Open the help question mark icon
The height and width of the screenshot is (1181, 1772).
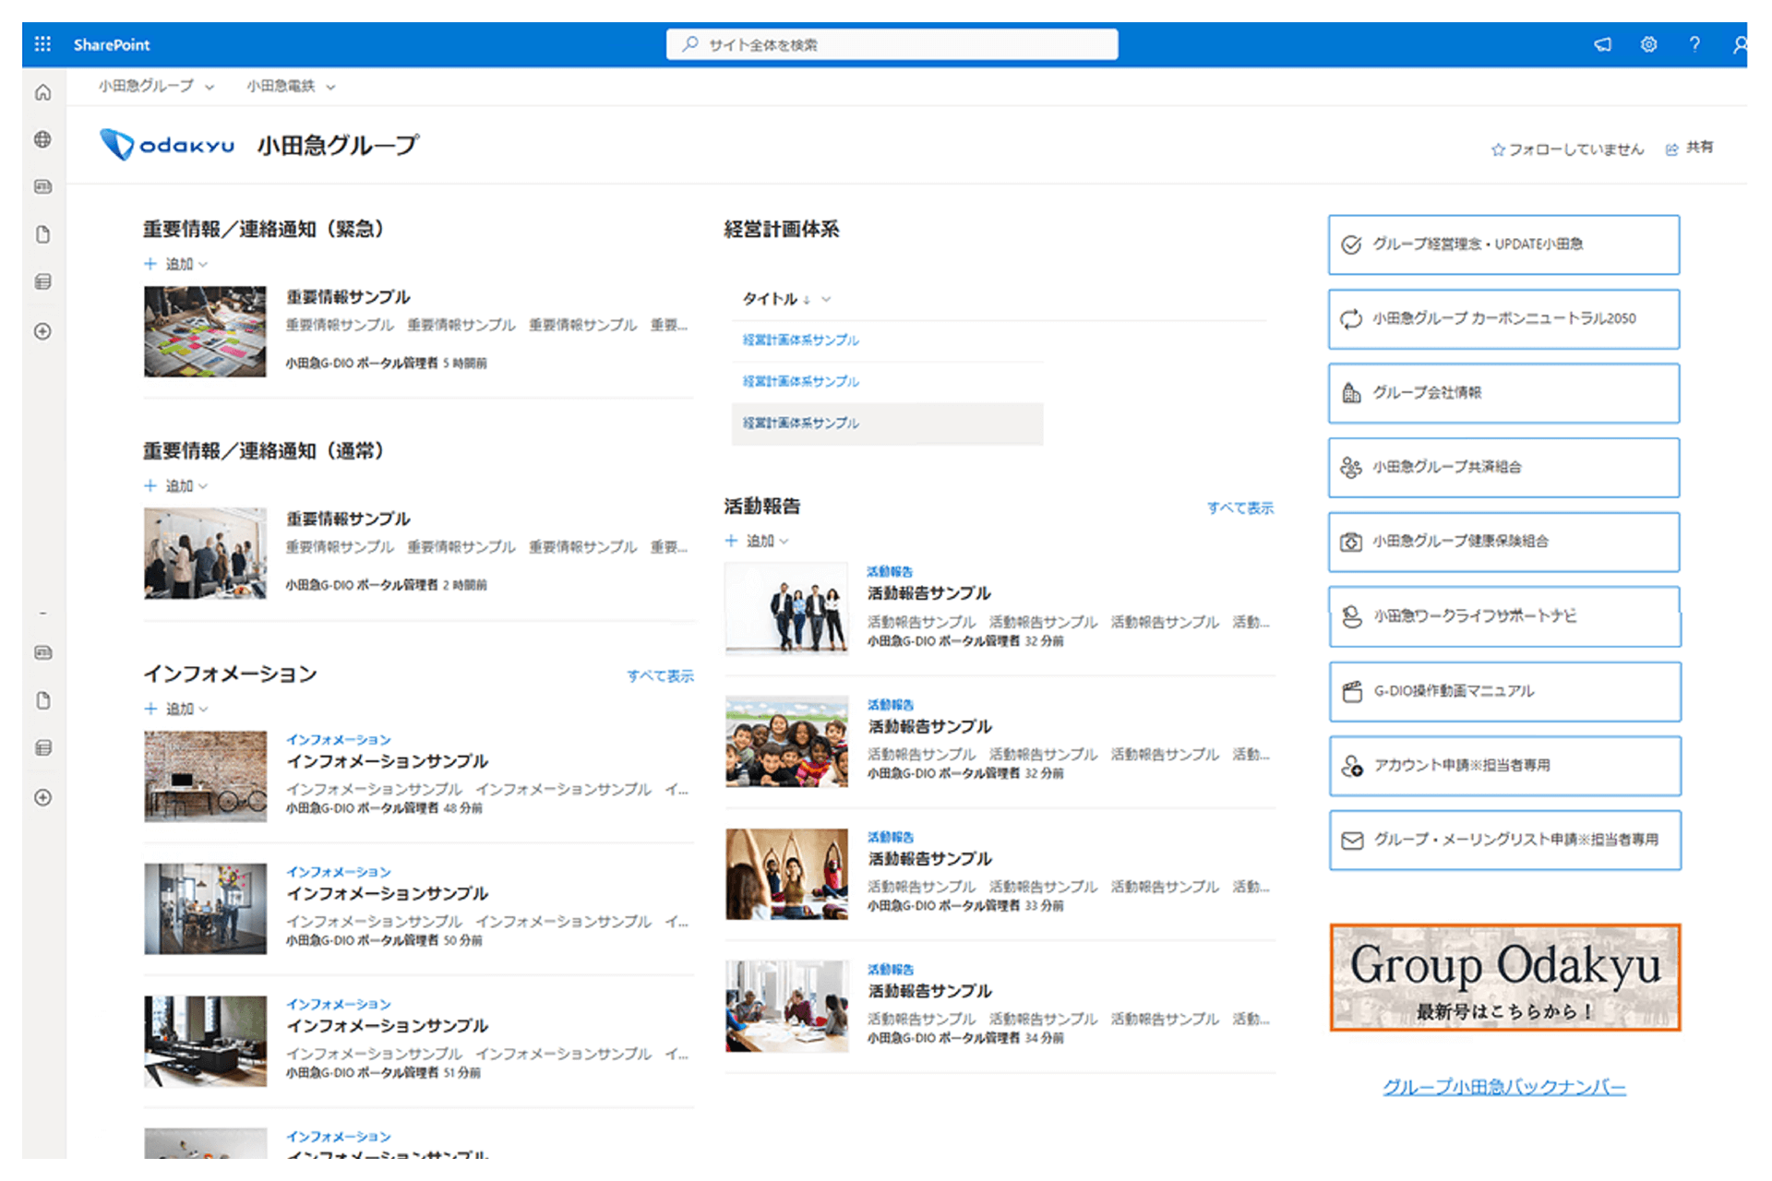coord(1694,44)
